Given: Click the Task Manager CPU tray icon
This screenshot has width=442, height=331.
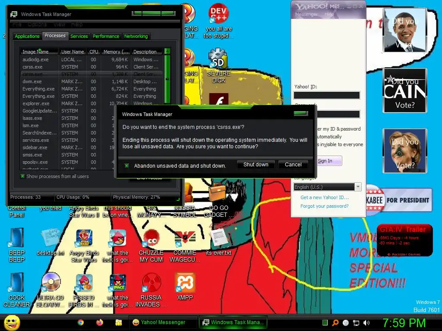Looking at the screenshot, I should [x=325, y=322].
